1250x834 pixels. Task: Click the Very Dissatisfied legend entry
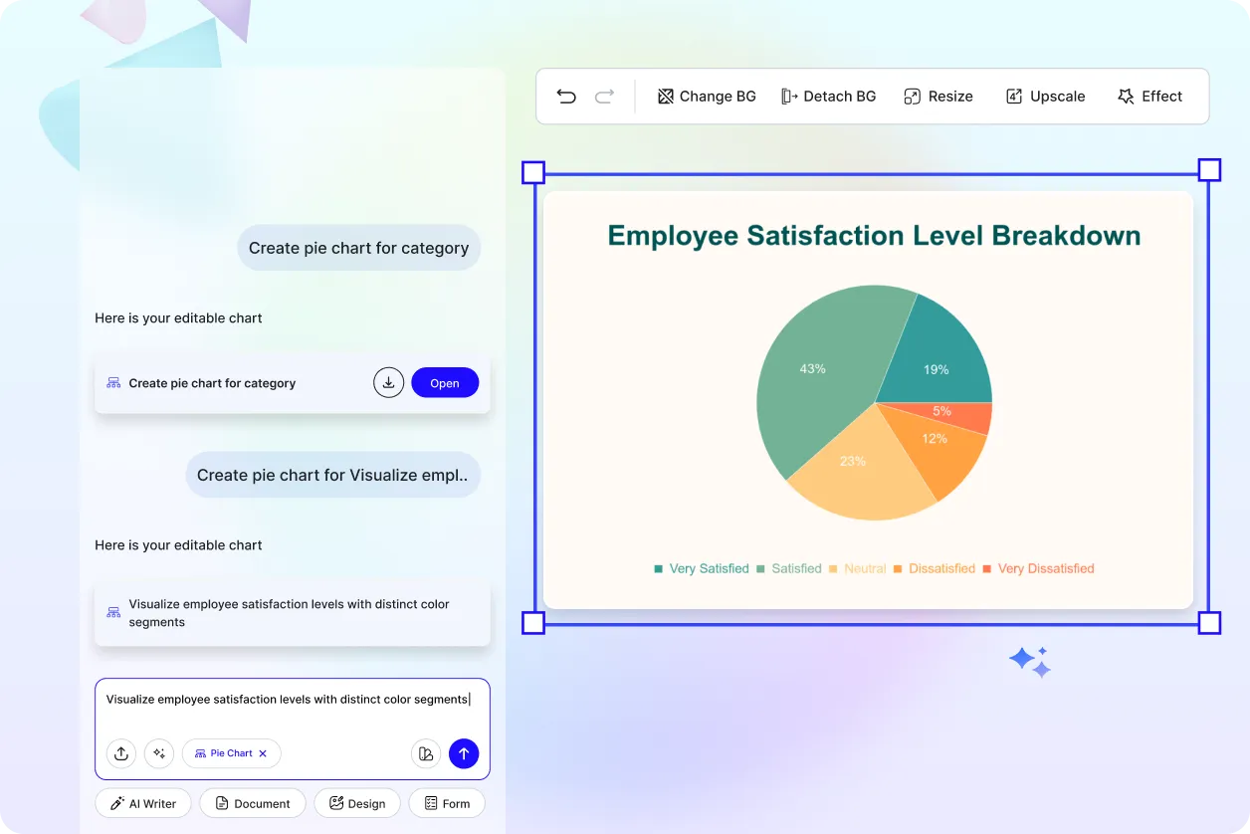click(x=1038, y=568)
